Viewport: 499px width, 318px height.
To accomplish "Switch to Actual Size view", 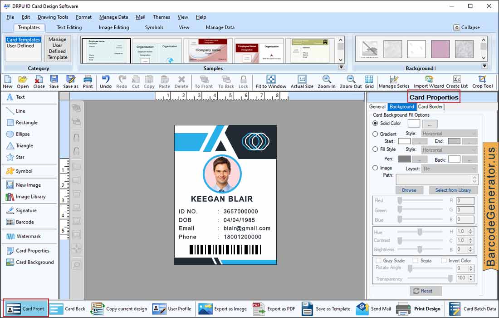I will [x=302, y=82].
